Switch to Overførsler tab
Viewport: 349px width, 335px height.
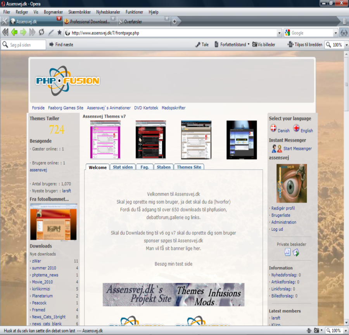click(x=143, y=22)
